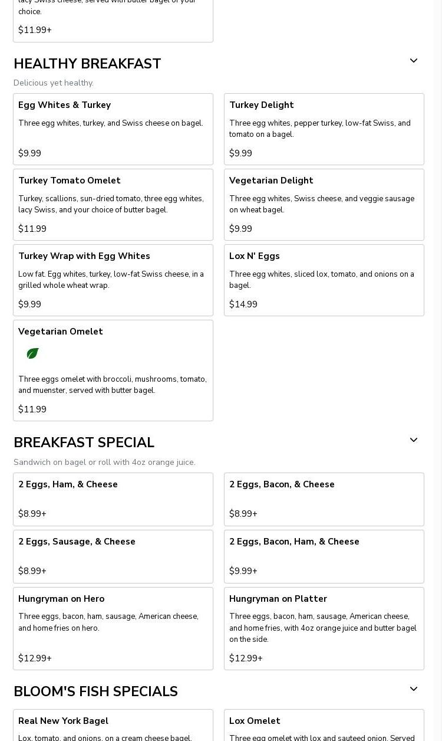Open the Hungryman on Hero item
Screen dimensions: 442x741
click(x=113, y=628)
